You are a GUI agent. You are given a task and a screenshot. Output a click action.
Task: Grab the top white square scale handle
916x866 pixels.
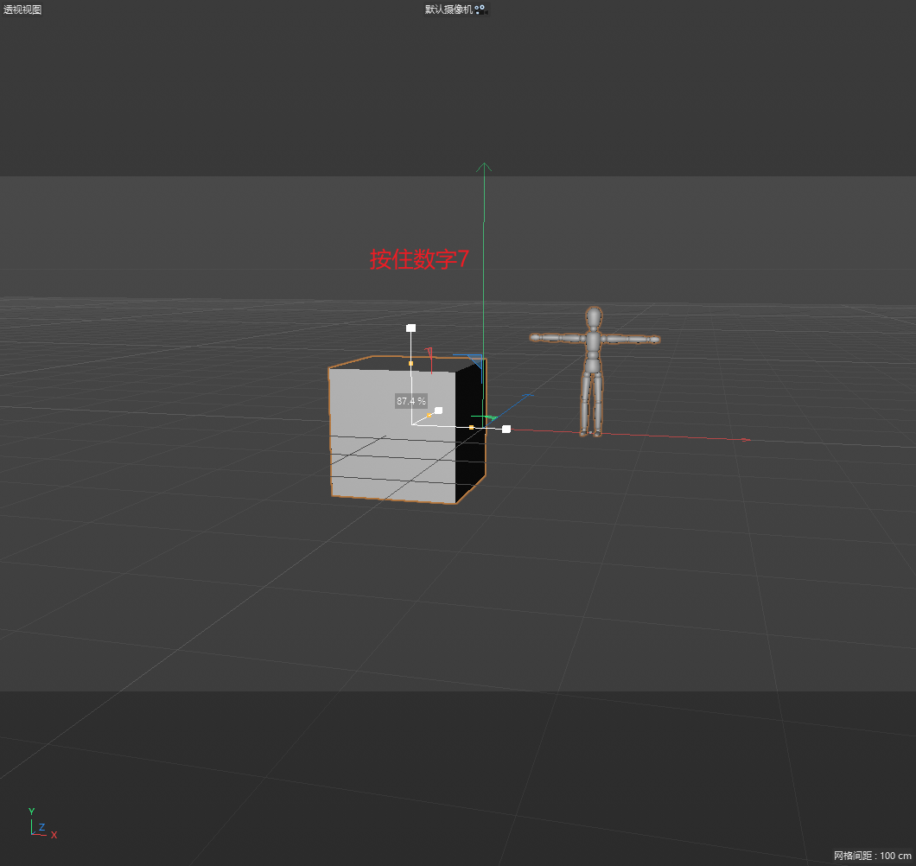pyautogui.click(x=410, y=328)
